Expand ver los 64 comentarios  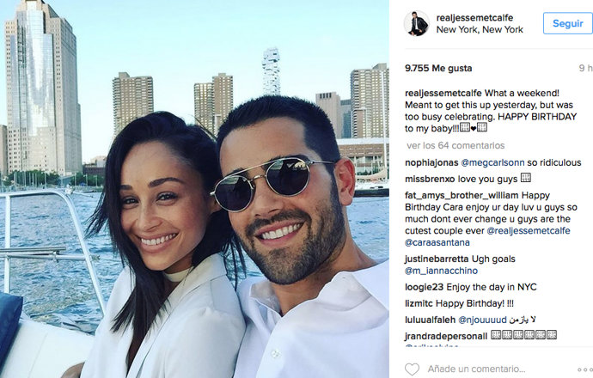[455, 145]
